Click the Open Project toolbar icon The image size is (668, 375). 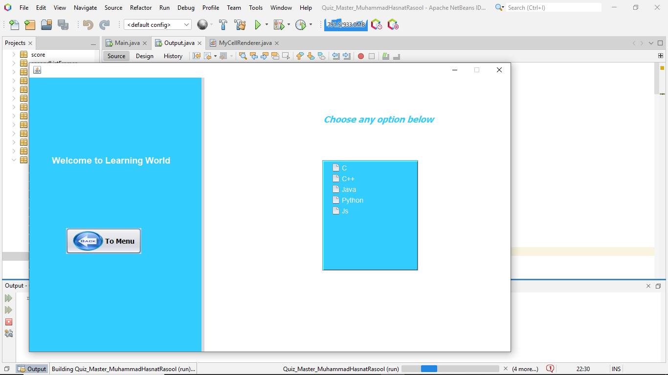46,25
